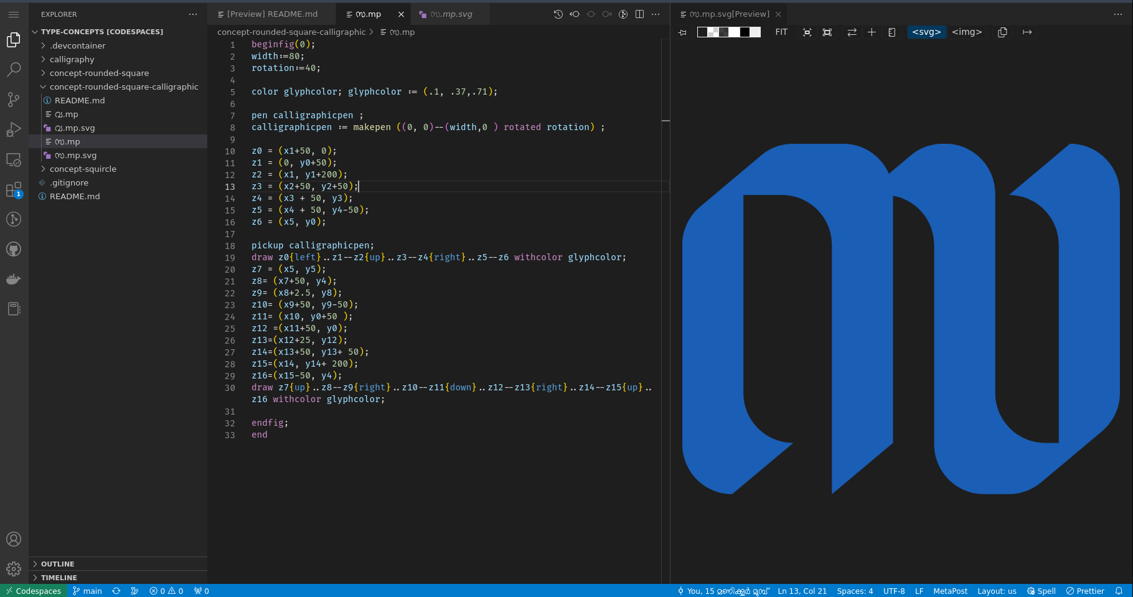The image size is (1133, 597).
Task: Open the Source Control view
Action: click(14, 99)
